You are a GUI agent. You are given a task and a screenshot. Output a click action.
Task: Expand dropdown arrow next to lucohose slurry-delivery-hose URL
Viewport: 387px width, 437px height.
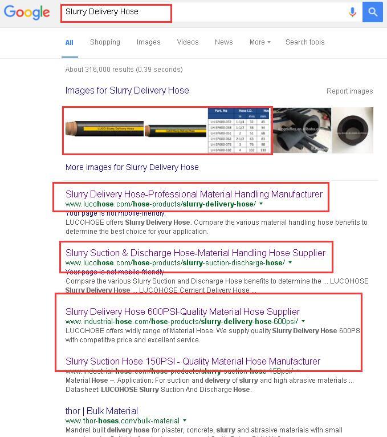point(261,204)
